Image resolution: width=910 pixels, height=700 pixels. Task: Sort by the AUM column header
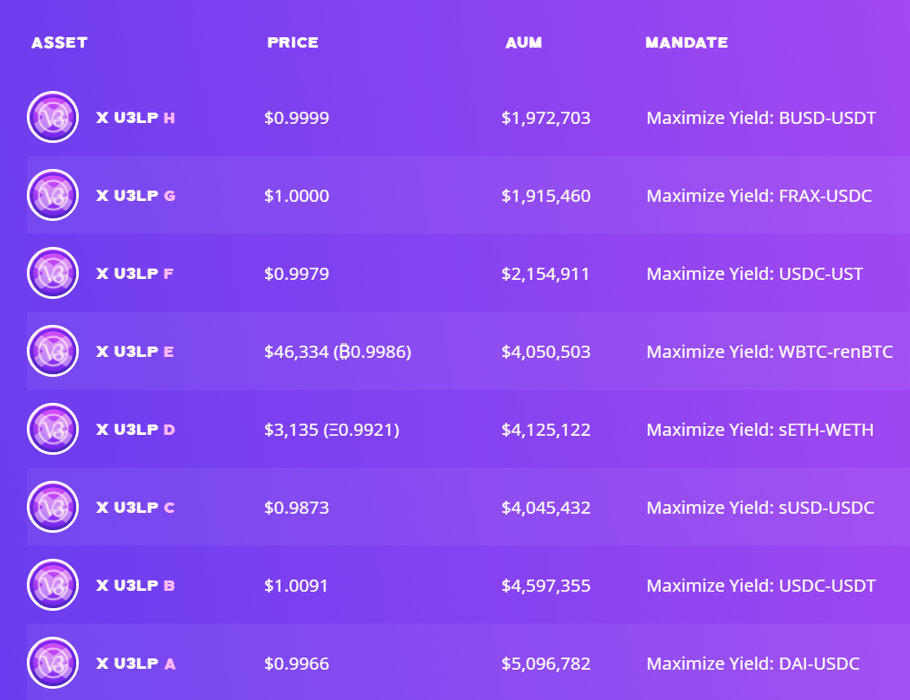[x=524, y=42]
